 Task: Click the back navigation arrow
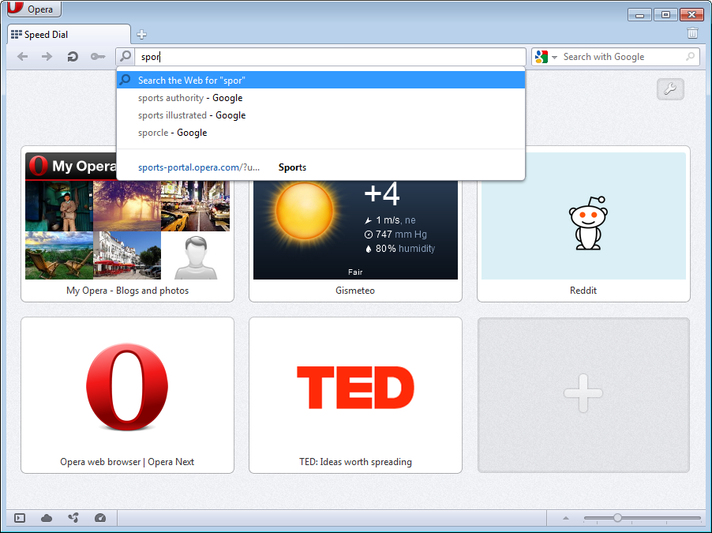coord(22,56)
